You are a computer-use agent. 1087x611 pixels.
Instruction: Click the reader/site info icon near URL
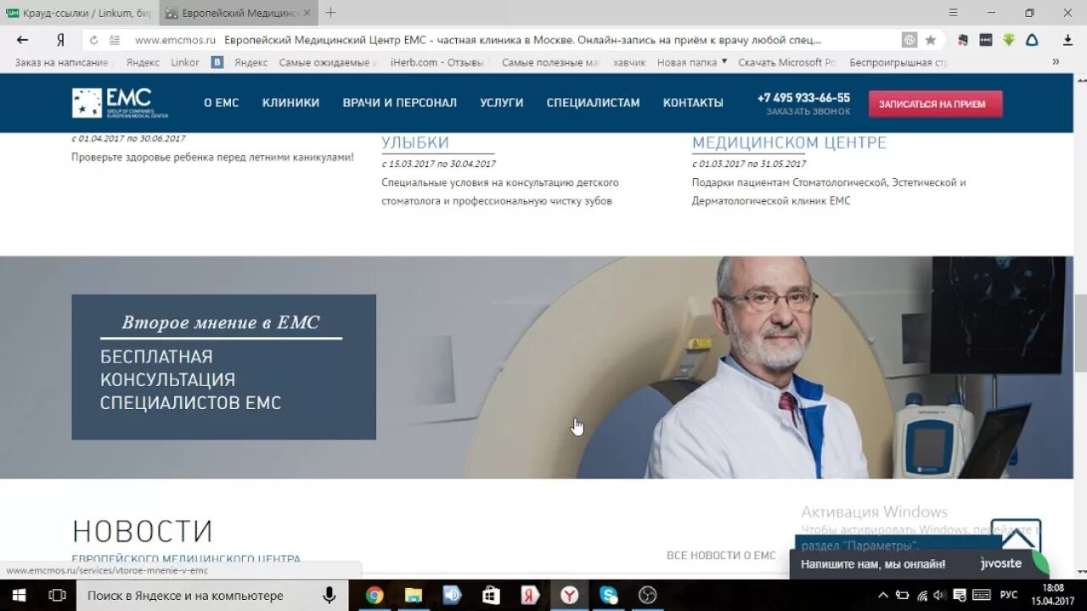coord(115,40)
